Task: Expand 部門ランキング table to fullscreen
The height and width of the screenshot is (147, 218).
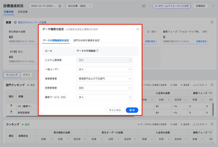Action: click(212, 85)
